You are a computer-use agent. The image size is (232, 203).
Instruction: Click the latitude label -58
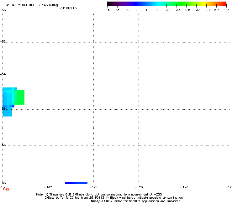click(3, 145)
